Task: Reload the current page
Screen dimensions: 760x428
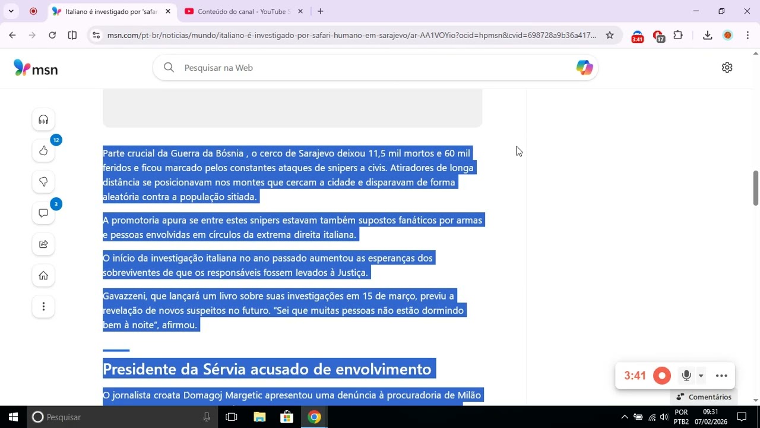Action: click(52, 35)
